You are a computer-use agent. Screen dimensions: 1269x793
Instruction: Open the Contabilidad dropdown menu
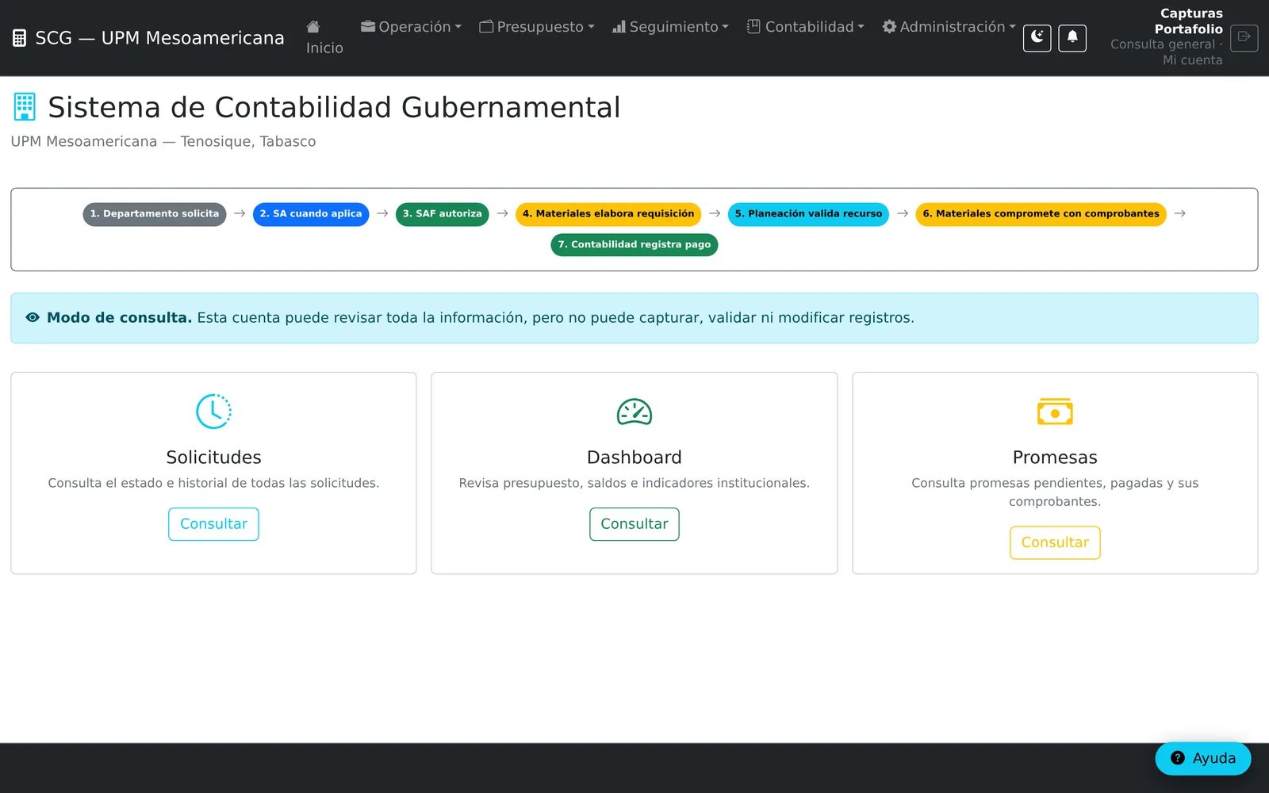[x=805, y=27]
